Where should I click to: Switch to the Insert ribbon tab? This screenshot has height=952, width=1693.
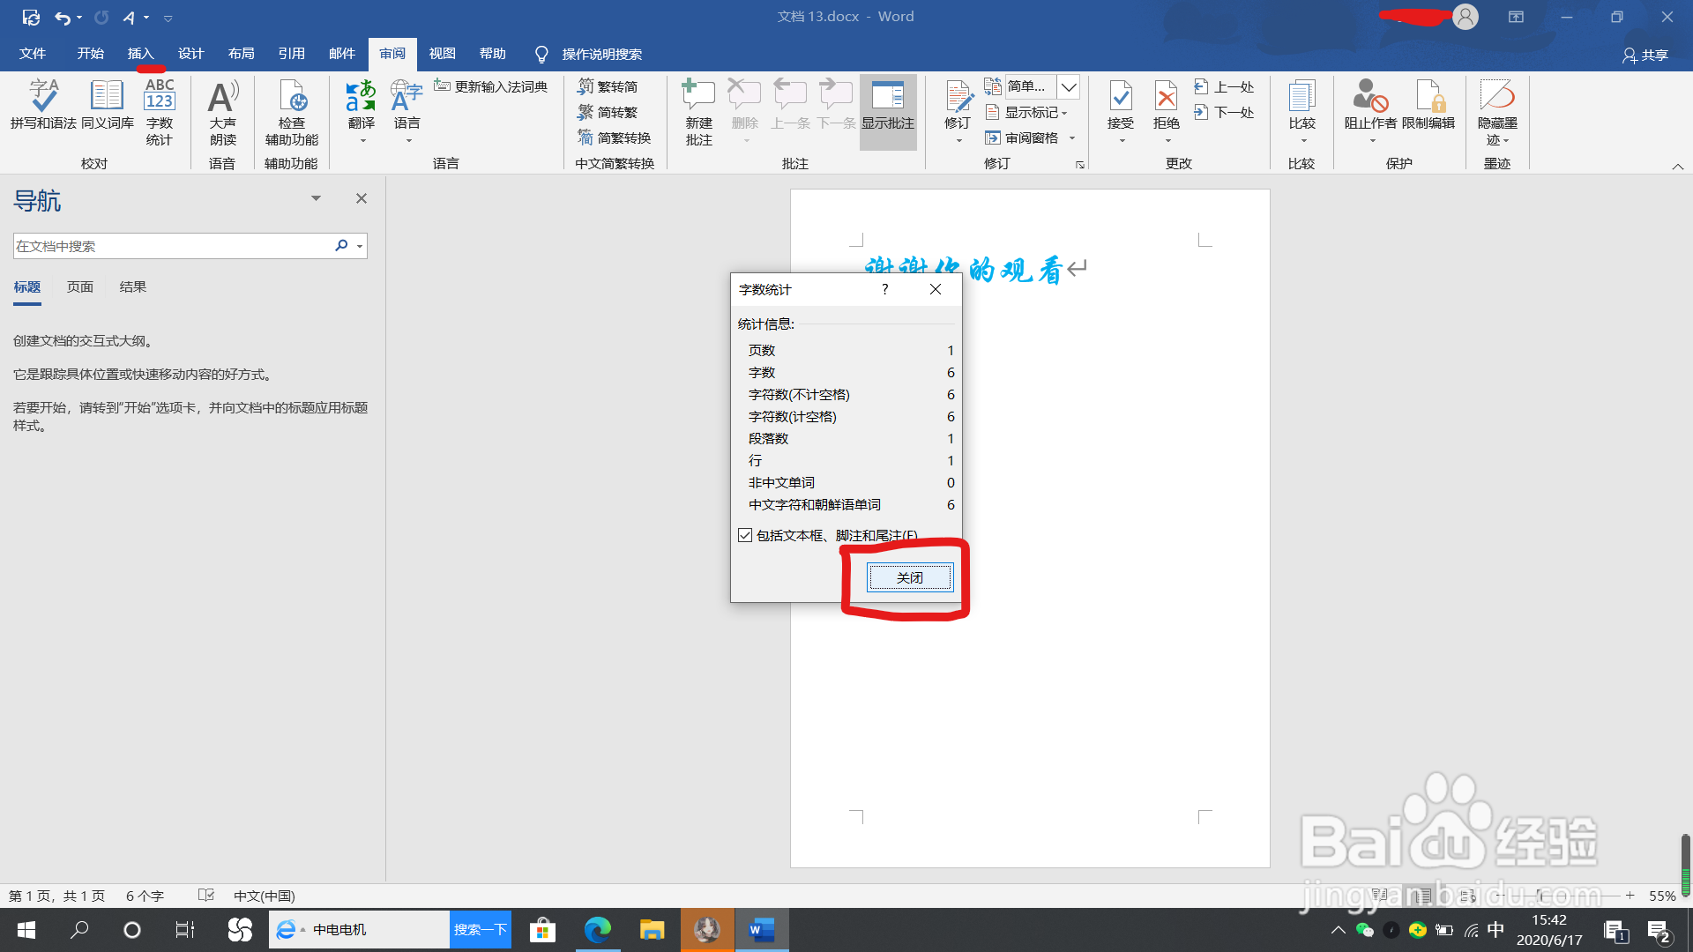140,54
